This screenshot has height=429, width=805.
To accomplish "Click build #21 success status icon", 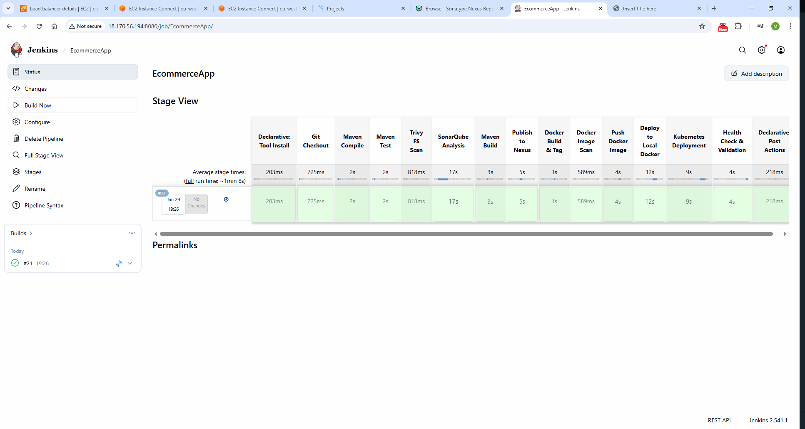I will (x=15, y=263).
